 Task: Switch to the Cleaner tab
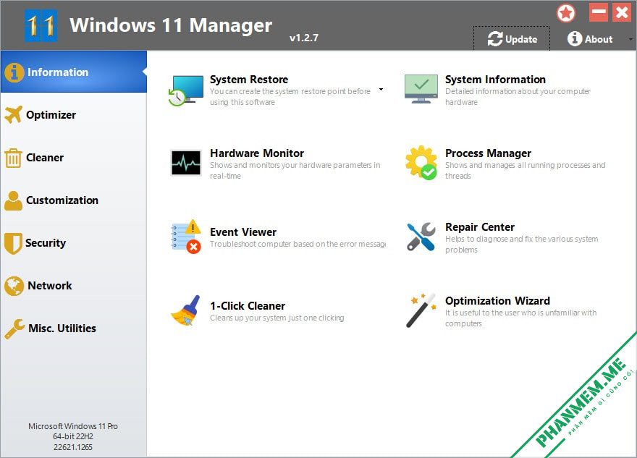74,158
